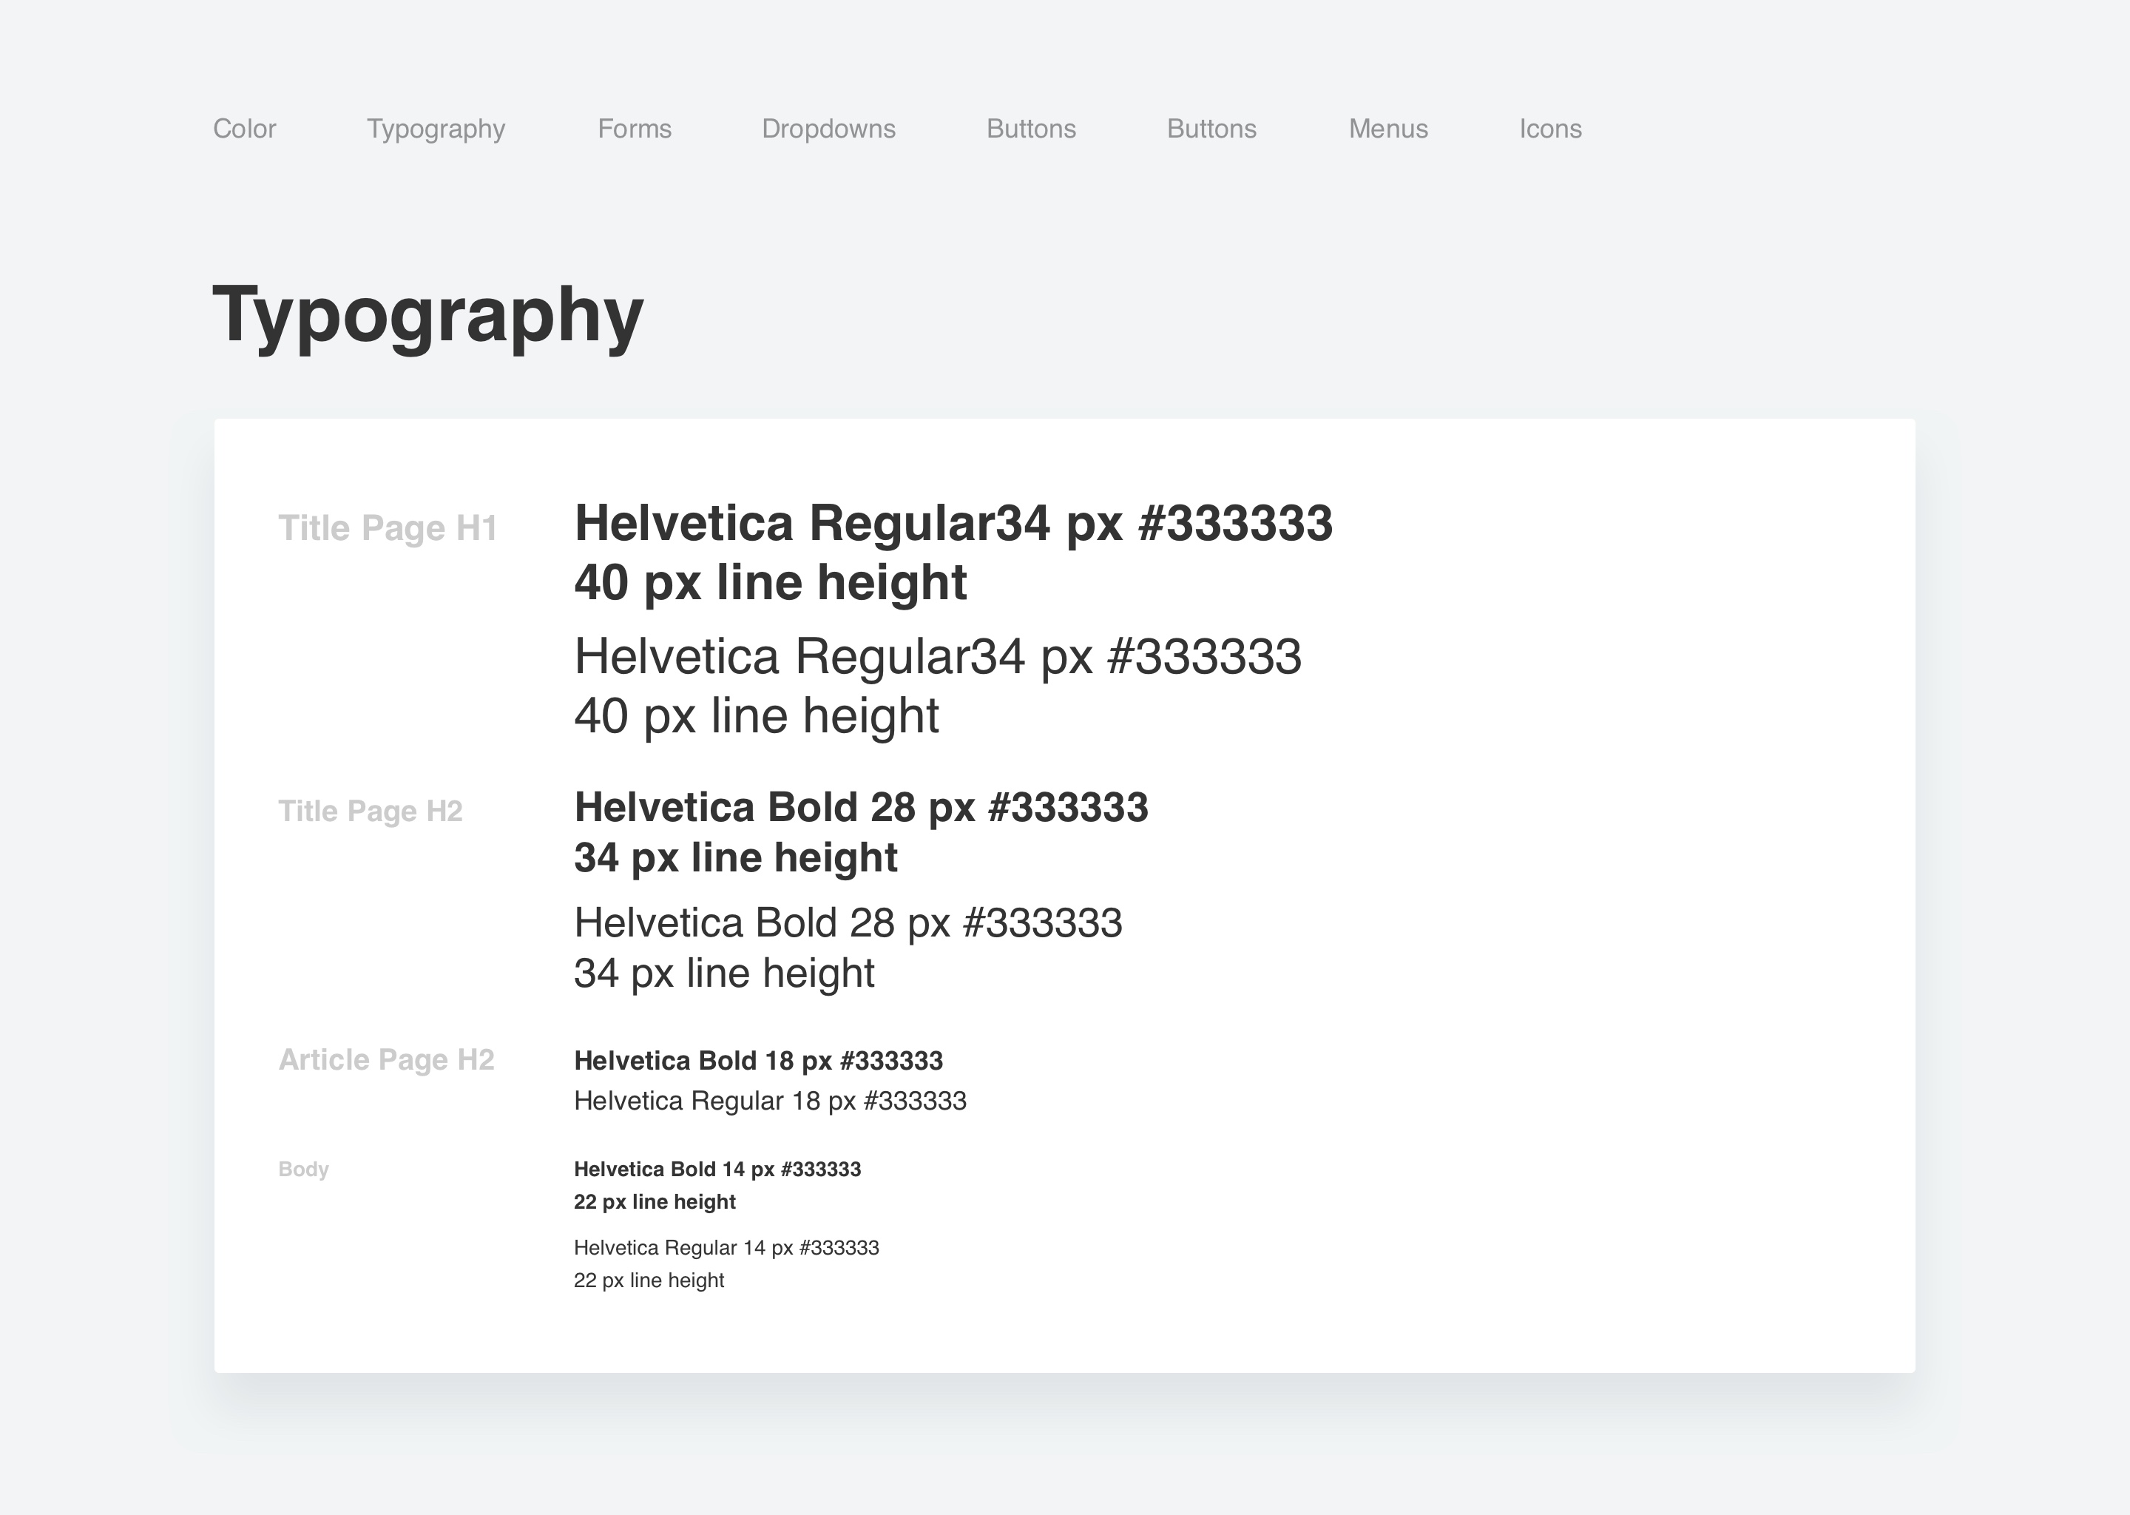Open the Icons navigation link
The image size is (2130, 1515).
[x=1550, y=129]
